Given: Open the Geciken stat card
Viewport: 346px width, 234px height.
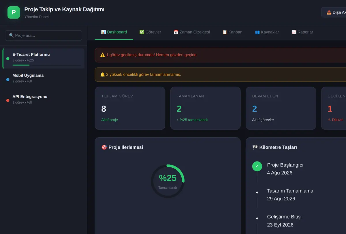Looking at the screenshot, I should click(334, 108).
